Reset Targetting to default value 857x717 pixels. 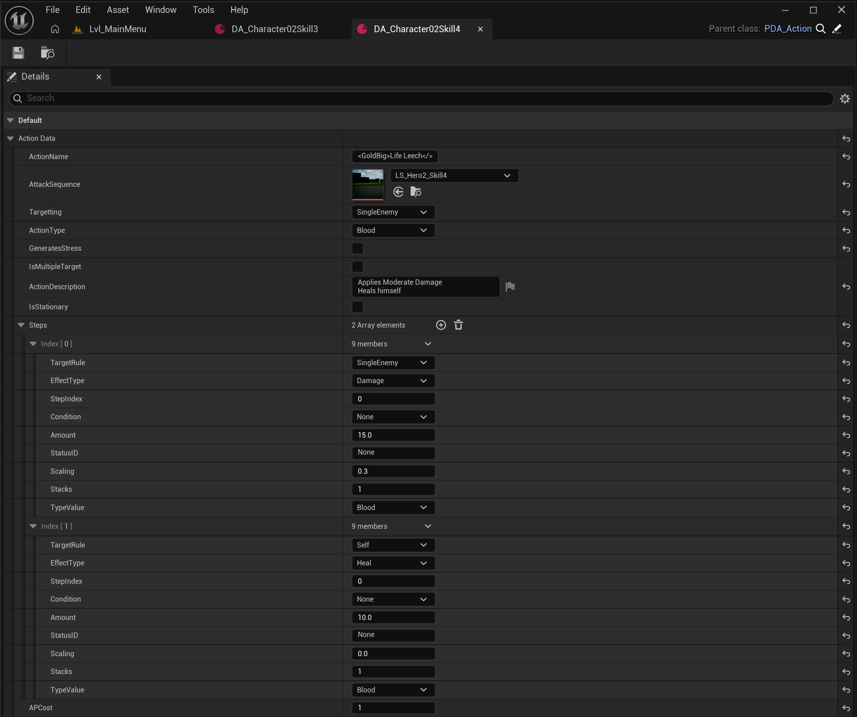click(846, 212)
